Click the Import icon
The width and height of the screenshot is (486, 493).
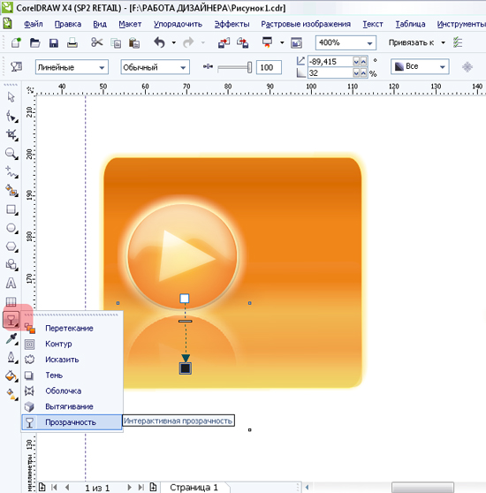pyautogui.click(x=224, y=42)
